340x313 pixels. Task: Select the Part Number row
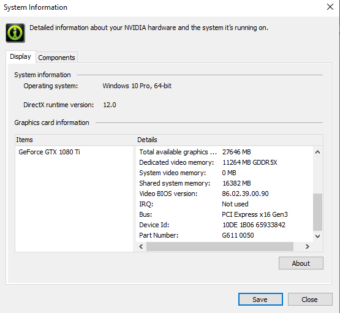224,235
